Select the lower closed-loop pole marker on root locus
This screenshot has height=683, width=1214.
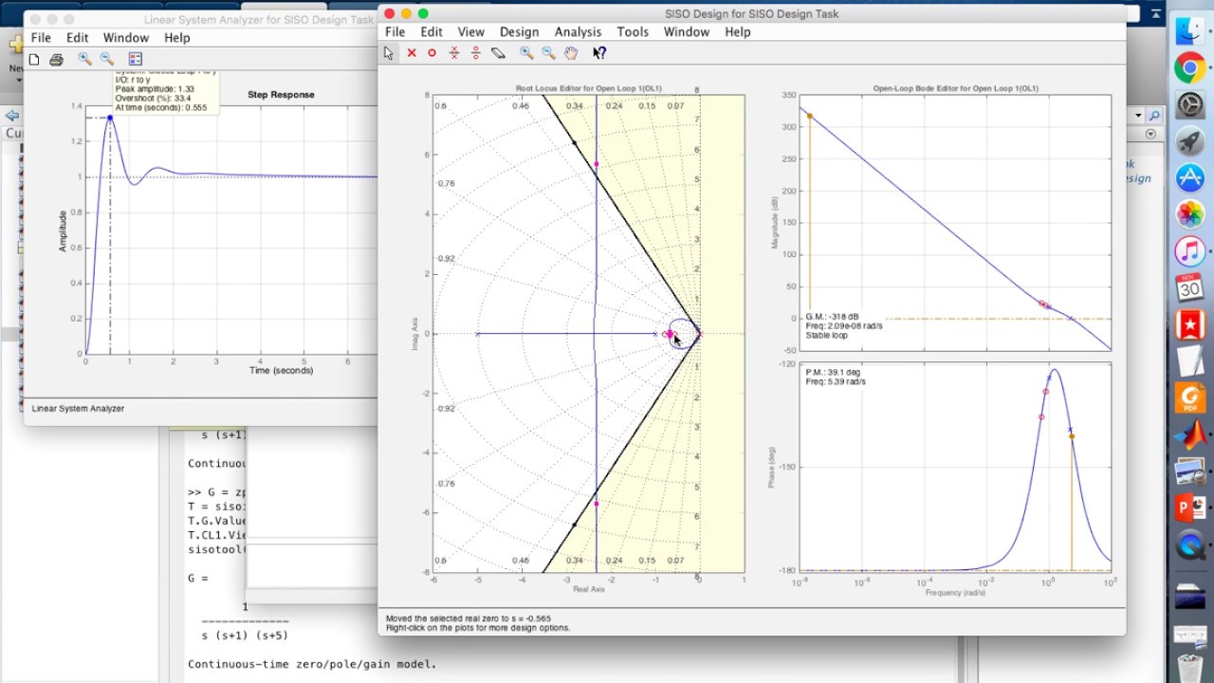597,503
